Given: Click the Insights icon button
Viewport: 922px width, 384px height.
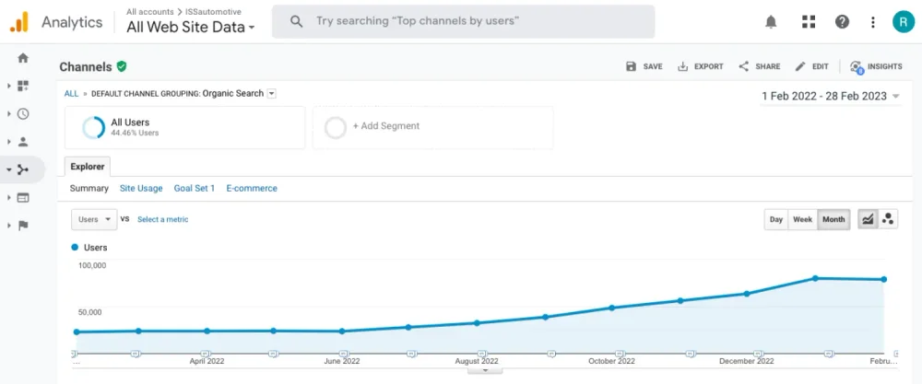Looking at the screenshot, I should pyautogui.click(x=876, y=66).
